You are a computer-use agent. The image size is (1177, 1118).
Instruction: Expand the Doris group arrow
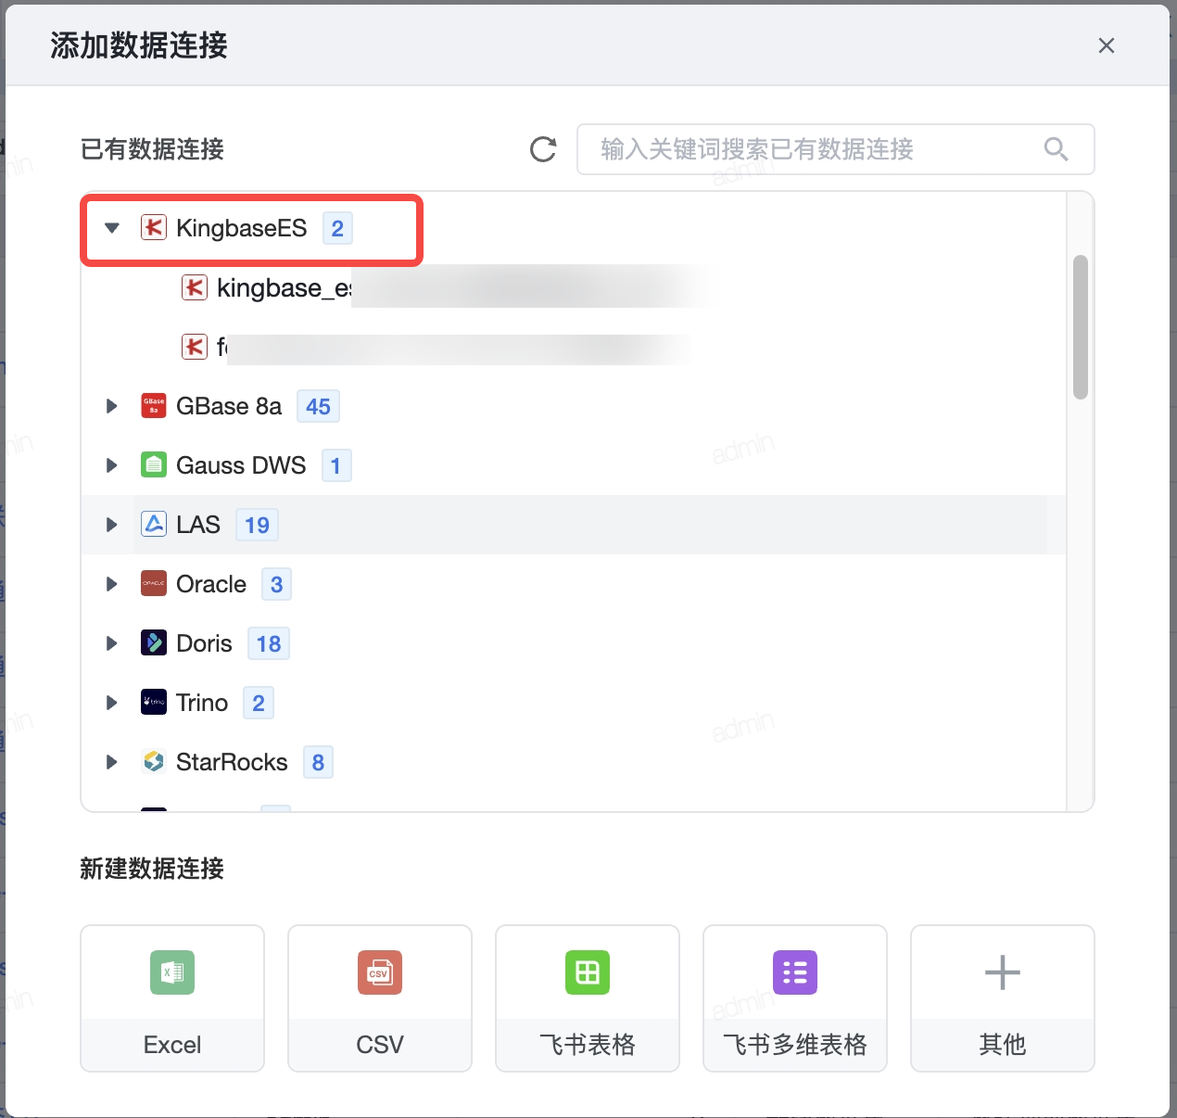[x=112, y=643]
